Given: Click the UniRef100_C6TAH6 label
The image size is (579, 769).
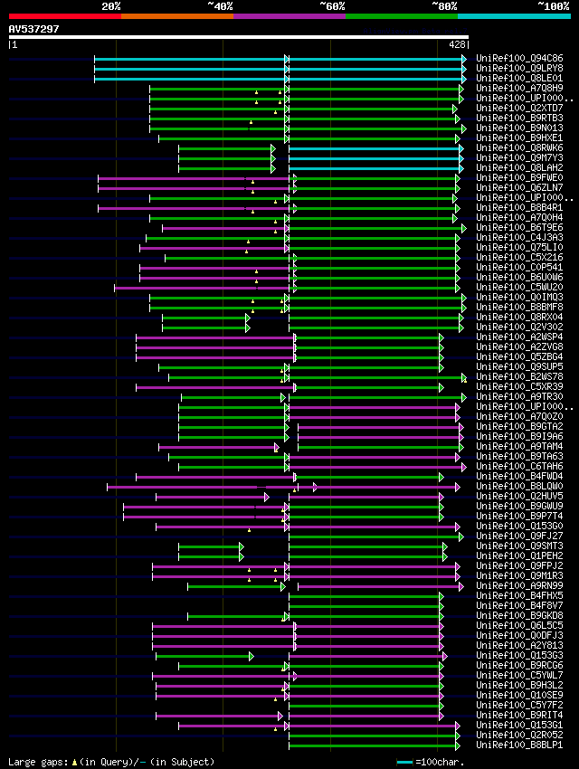Looking at the screenshot, I should point(519,467).
